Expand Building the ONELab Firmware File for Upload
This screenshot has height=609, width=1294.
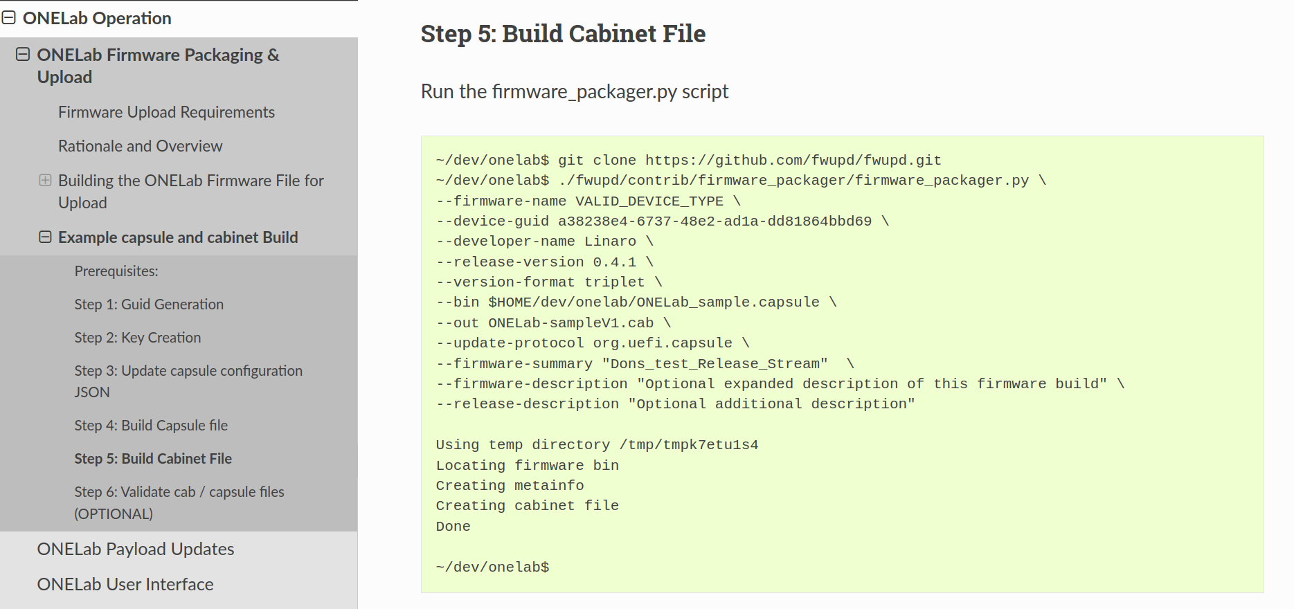[46, 181]
